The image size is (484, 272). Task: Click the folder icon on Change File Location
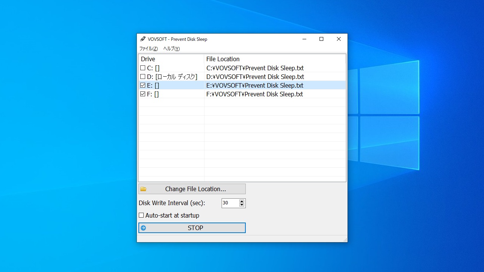point(143,189)
